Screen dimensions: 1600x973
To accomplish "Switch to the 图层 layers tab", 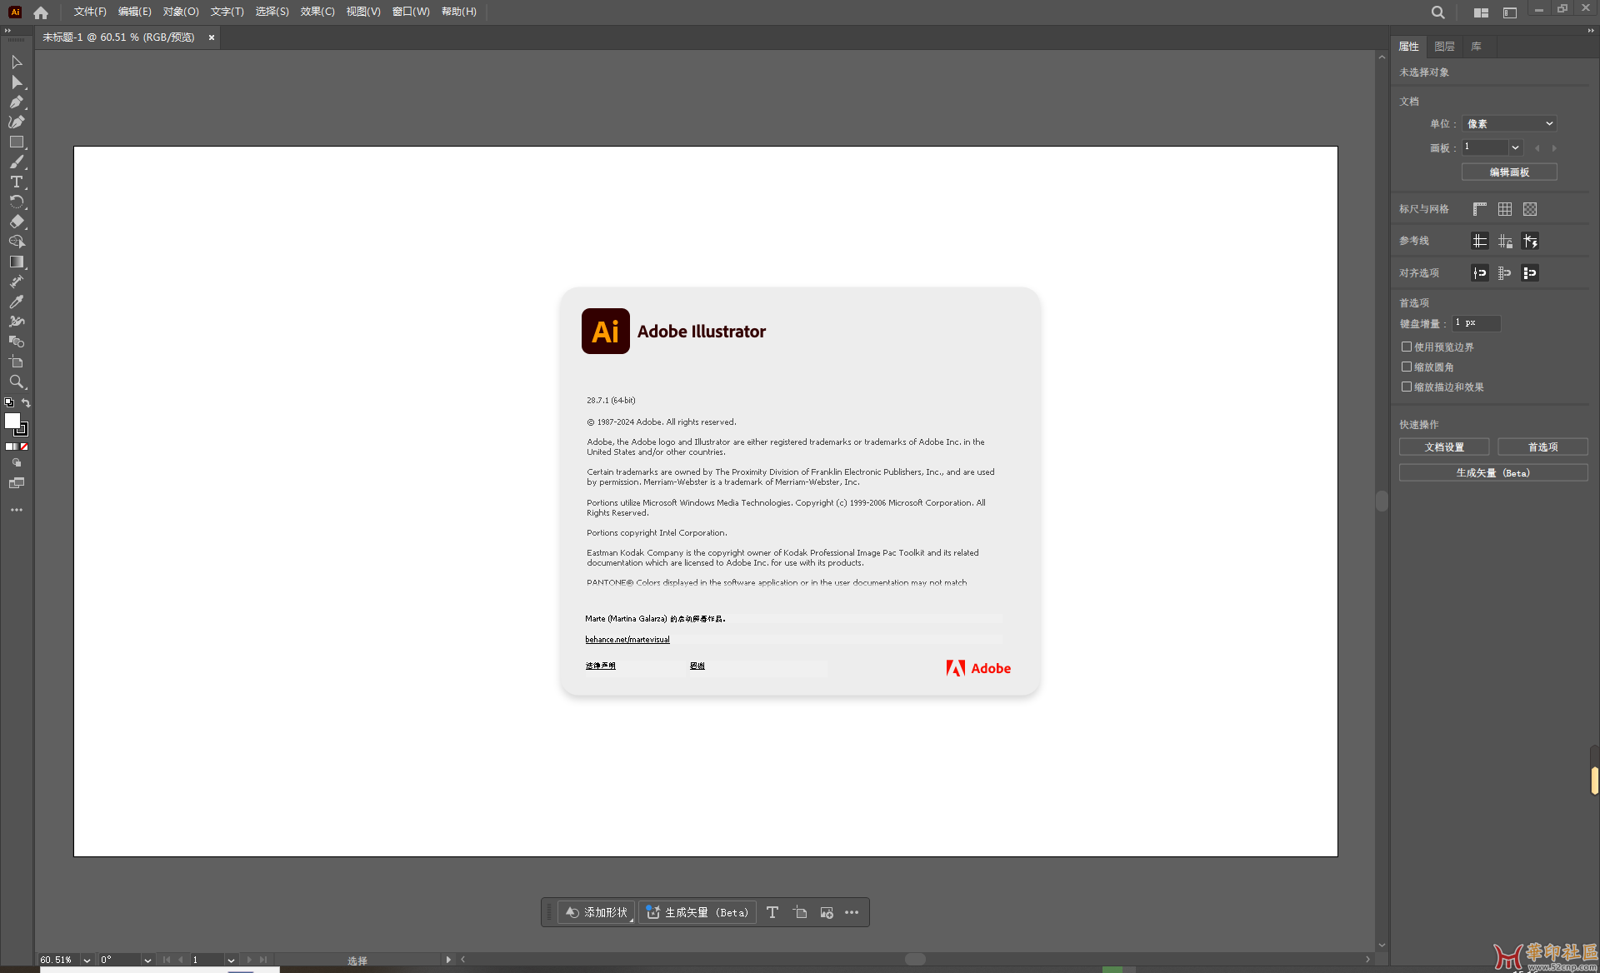I will click(1444, 47).
